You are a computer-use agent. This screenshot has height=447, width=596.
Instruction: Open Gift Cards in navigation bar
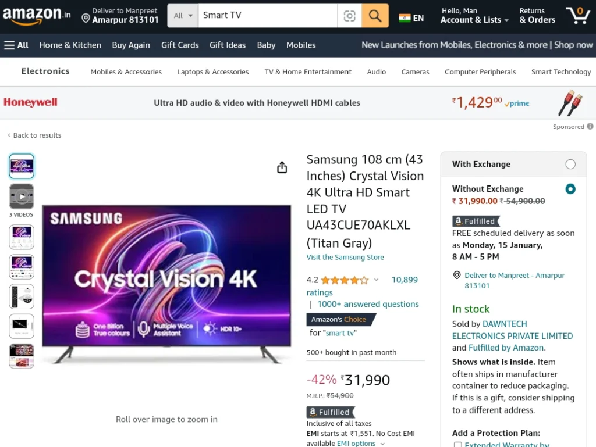(x=180, y=45)
